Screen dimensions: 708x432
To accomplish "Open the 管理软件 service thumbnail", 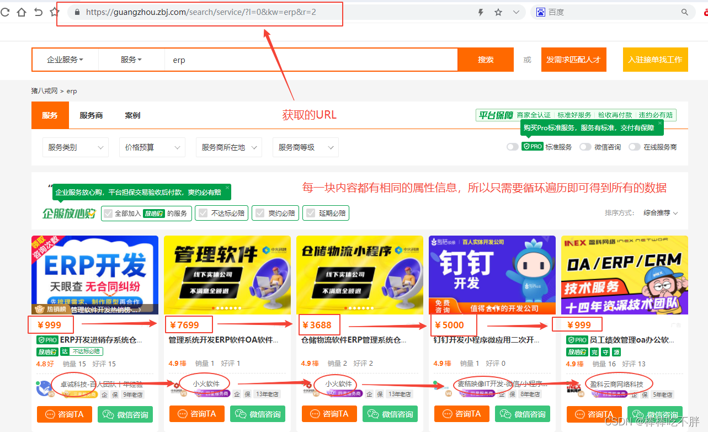I will (227, 275).
